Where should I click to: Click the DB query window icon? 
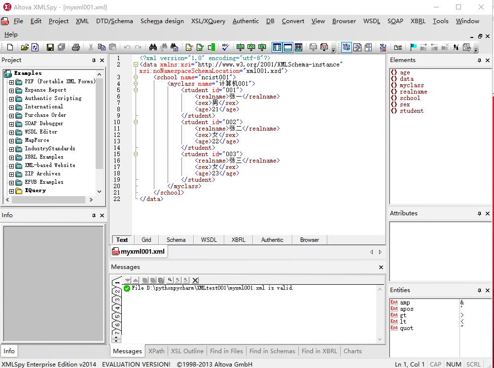pyautogui.click(x=298, y=47)
